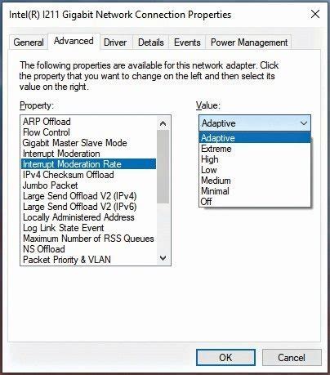The image size is (330, 375).
Task: Choose Adaptive in the value list
Action: click(x=255, y=137)
